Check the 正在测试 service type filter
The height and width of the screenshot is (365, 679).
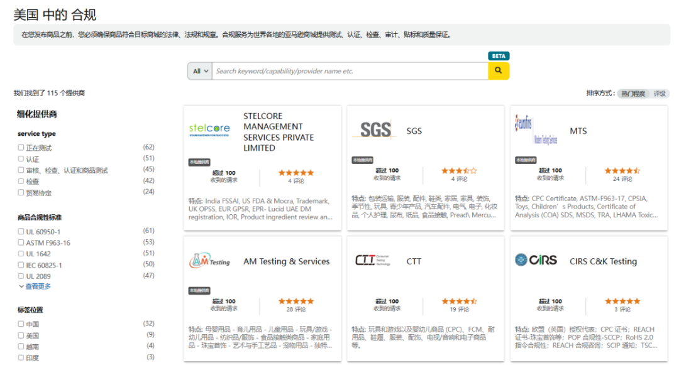point(21,148)
